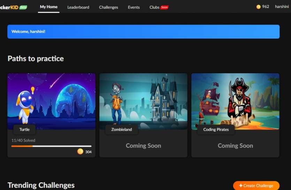Click Coming Soon under Coding Pirates
Image resolution: width=291 pixels, height=190 pixels.
(x=235, y=146)
